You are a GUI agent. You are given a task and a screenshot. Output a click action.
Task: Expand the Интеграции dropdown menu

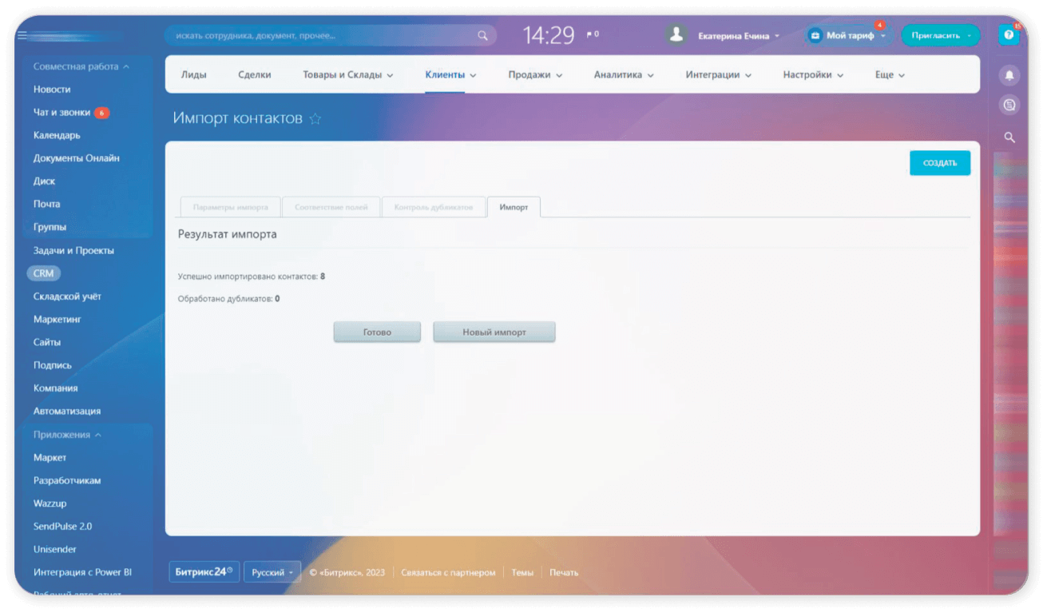coord(719,75)
